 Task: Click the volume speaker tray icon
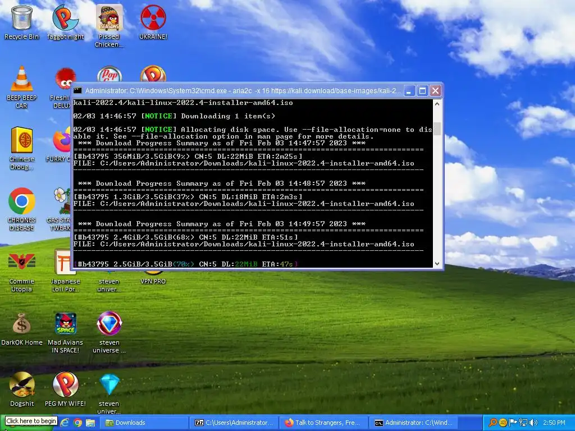click(x=533, y=423)
